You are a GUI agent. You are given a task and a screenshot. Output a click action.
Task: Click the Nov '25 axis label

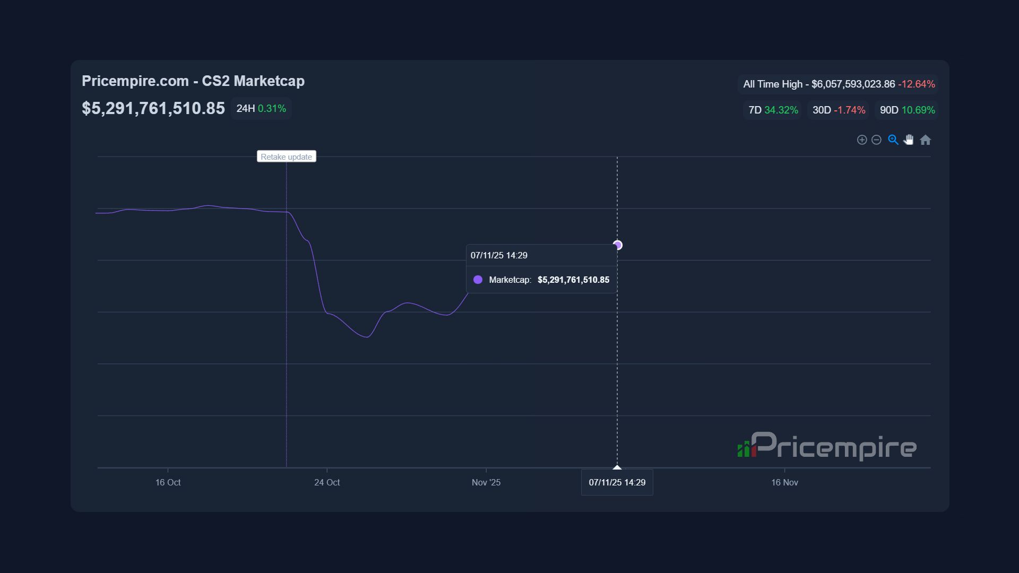[486, 482]
